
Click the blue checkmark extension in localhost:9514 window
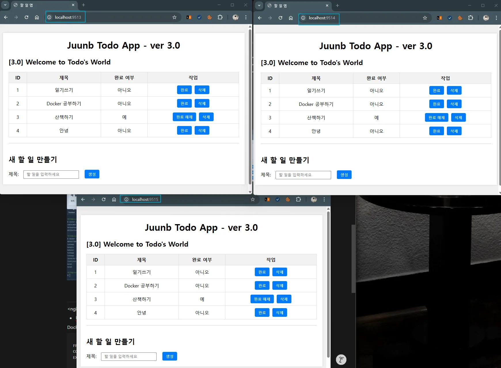pos(450,18)
